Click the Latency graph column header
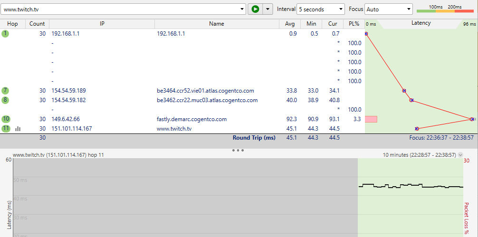 click(421, 23)
